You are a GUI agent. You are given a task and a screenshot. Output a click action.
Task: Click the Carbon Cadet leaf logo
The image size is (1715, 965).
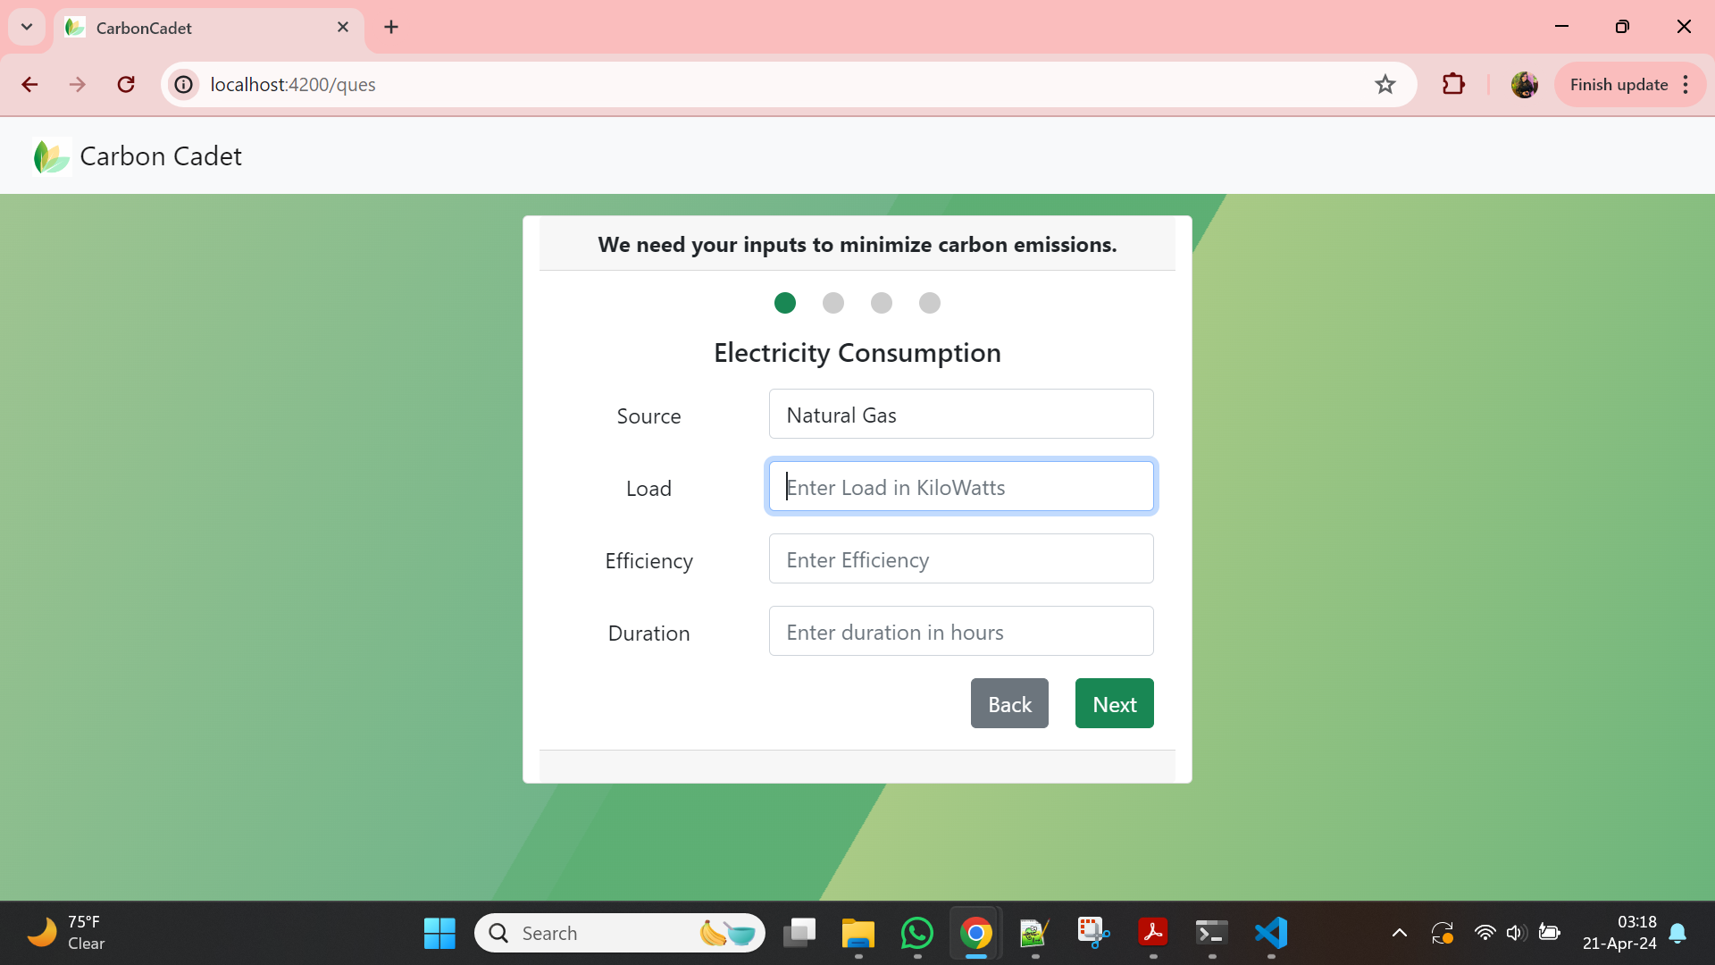point(51,156)
